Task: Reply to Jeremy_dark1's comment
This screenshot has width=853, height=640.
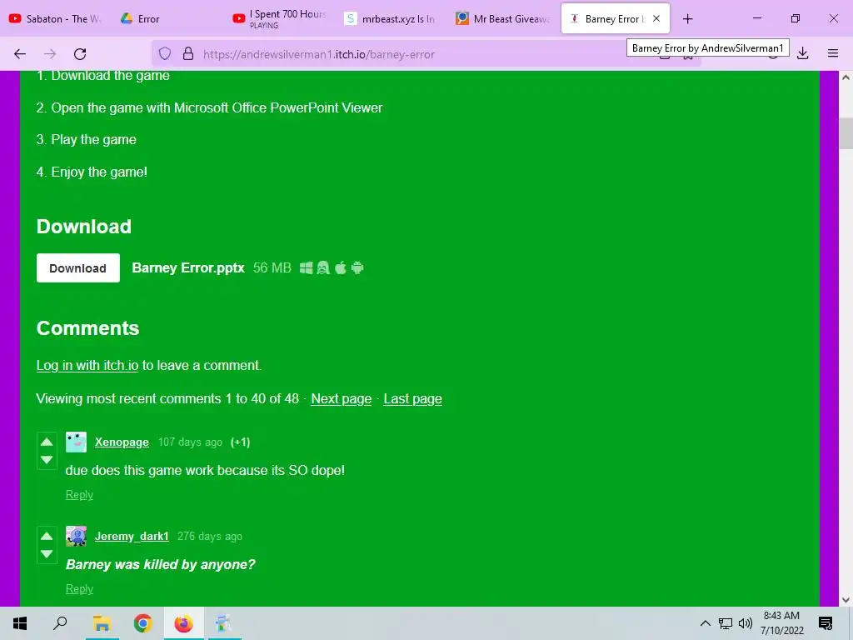Action: point(79,589)
